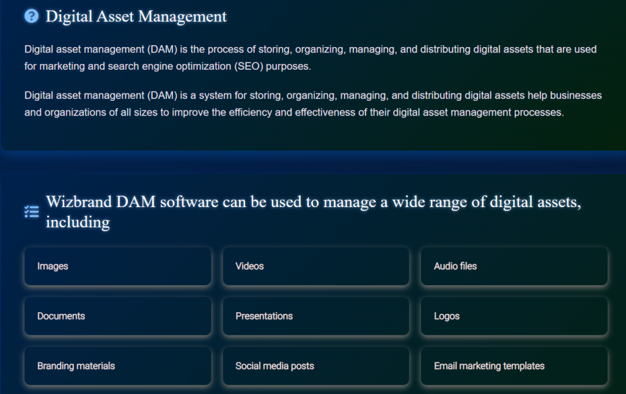Click paragraph starting 'Digital asset management (DAM) is a system'
This screenshot has height=394, width=626.
[313, 104]
